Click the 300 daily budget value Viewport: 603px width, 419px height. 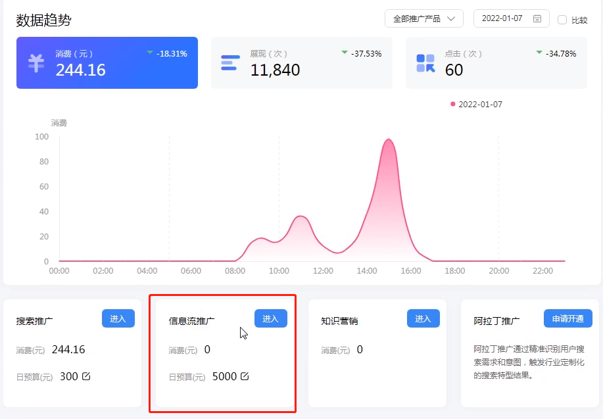[x=69, y=376]
